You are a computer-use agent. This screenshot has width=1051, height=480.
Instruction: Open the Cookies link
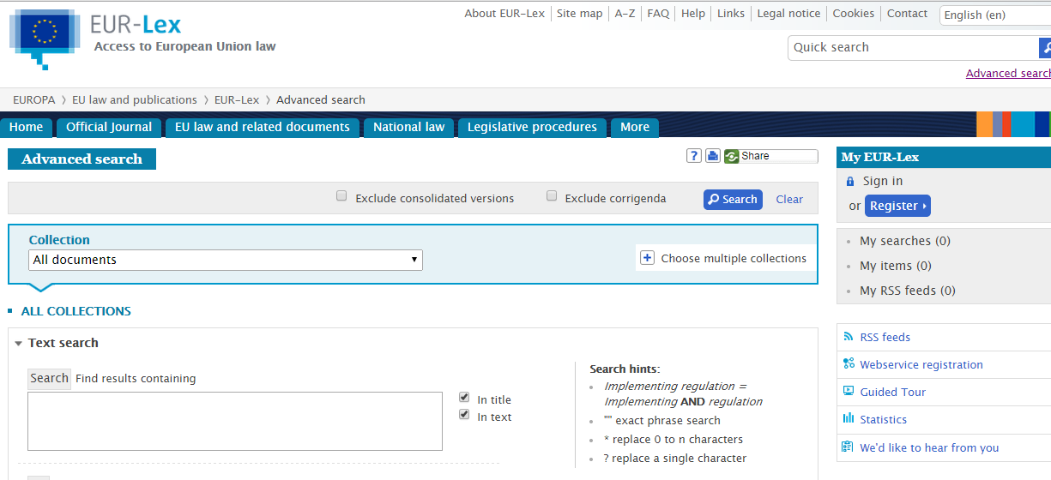[x=854, y=14]
